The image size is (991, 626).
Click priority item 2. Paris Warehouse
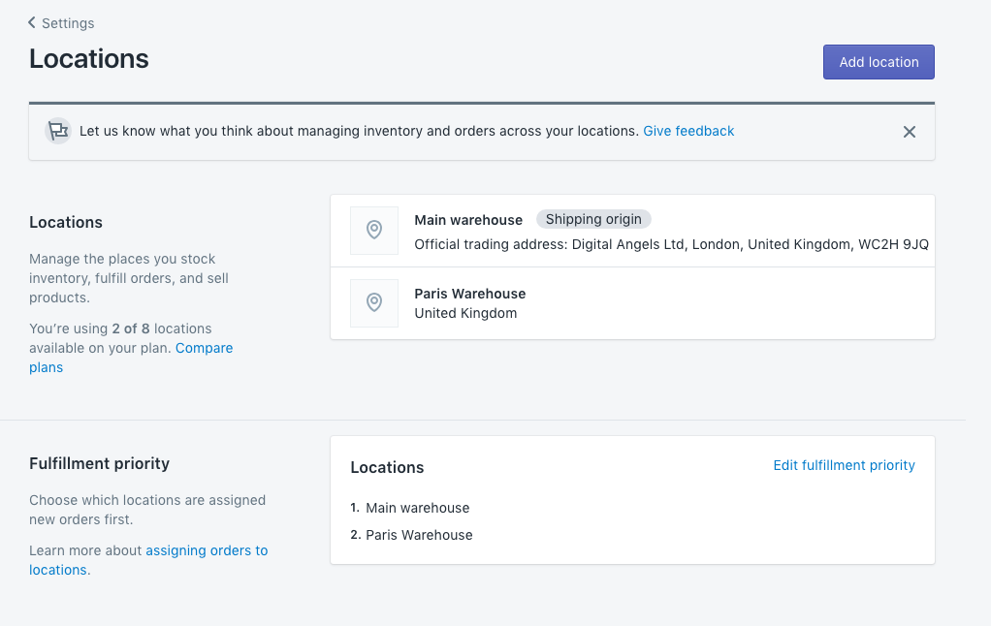click(411, 535)
